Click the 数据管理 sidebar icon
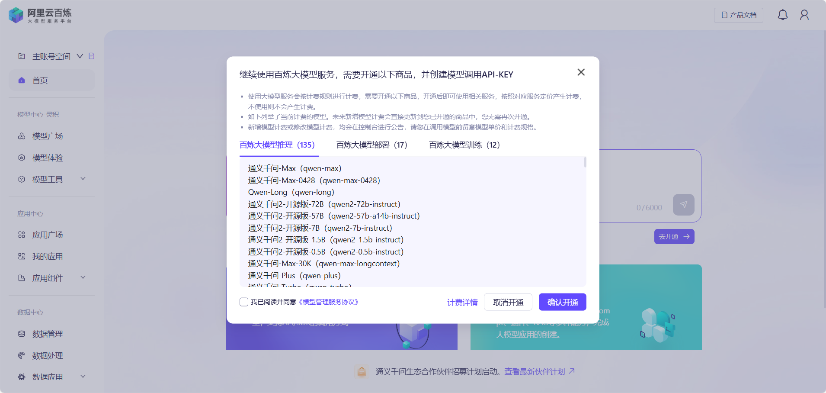This screenshot has height=393, width=826. point(22,334)
